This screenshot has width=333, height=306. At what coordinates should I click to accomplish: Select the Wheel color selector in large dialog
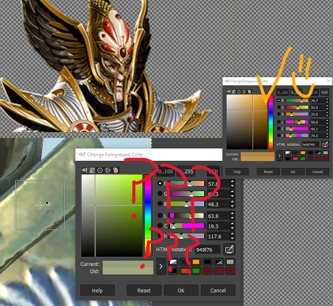[100, 170]
